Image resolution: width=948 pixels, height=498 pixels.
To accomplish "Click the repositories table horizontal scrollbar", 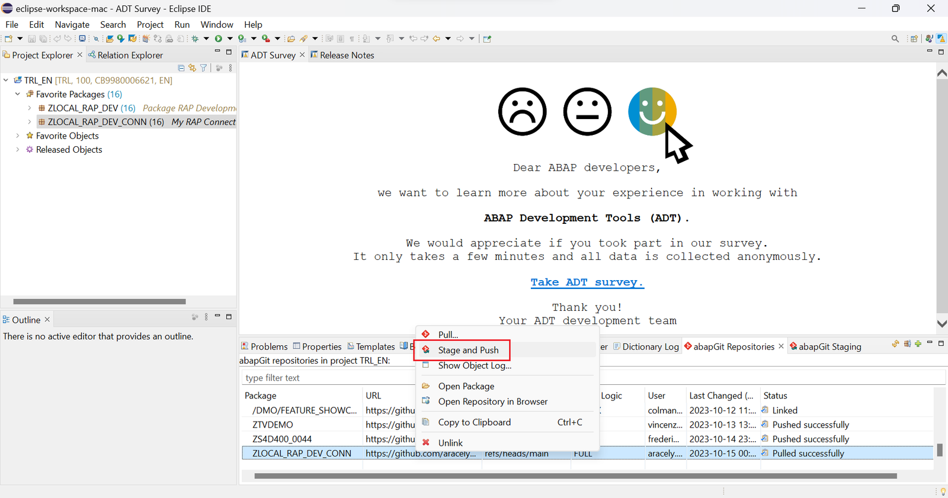I will (x=575, y=475).
